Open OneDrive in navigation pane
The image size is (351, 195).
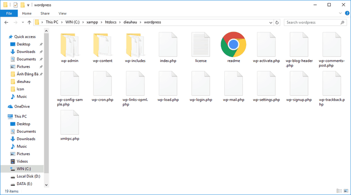[x=22, y=106]
